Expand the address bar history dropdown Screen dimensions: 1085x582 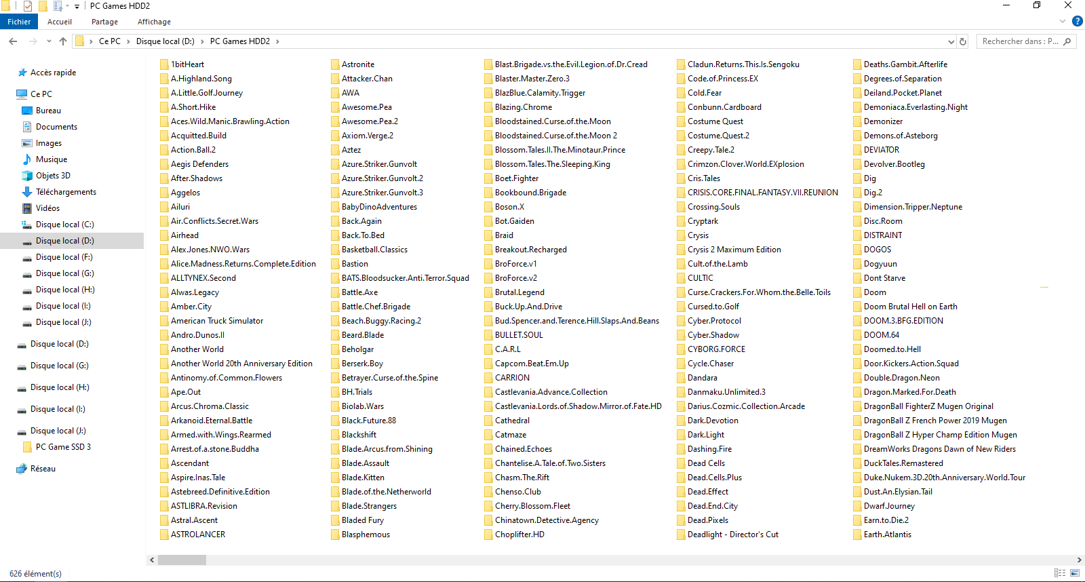pyautogui.click(x=951, y=41)
